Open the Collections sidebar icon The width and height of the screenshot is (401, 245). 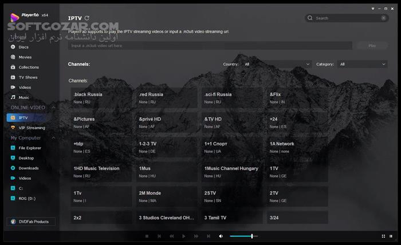click(x=13, y=67)
